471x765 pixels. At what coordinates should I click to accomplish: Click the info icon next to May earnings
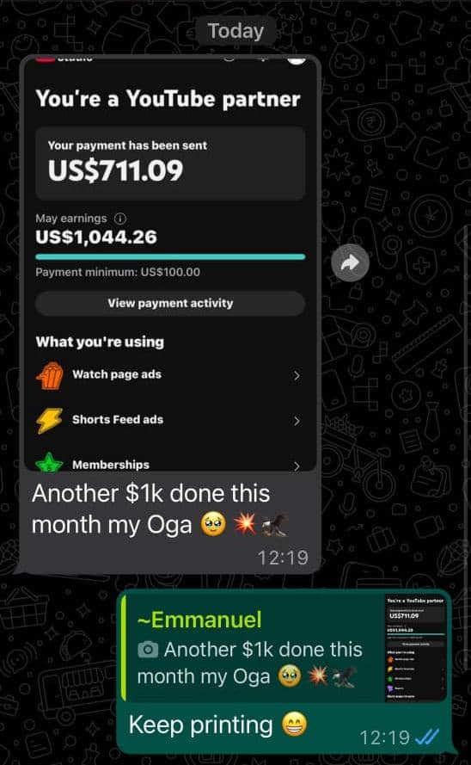119,218
